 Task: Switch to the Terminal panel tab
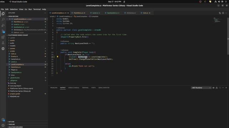pyautogui.click(x=85, y=88)
